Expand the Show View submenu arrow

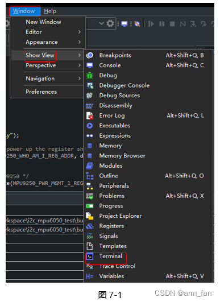(79, 55)
